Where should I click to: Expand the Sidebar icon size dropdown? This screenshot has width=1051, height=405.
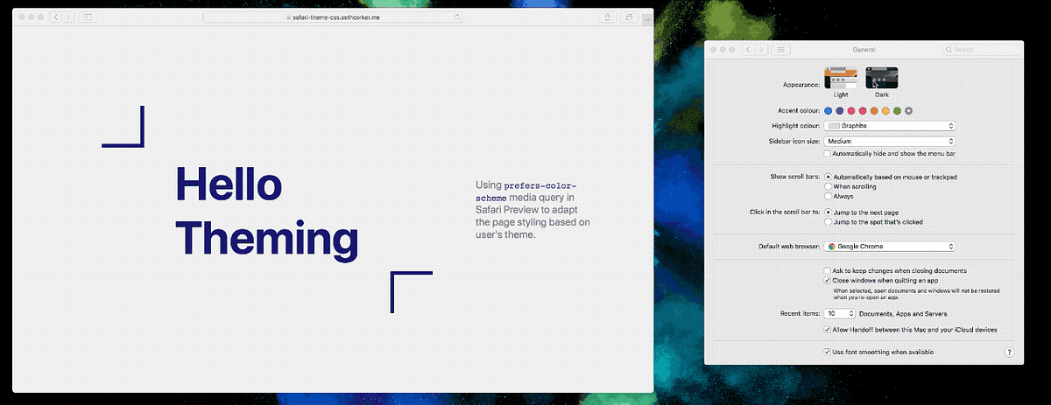tap(889, 141)
